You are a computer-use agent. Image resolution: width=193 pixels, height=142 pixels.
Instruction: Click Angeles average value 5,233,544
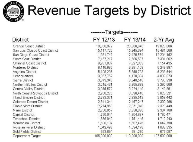coord(165,72)
